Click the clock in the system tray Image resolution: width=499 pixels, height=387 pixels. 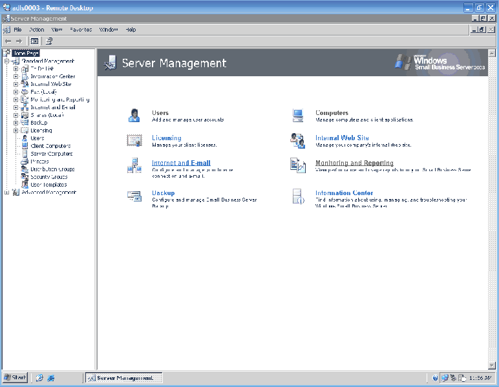480,378
